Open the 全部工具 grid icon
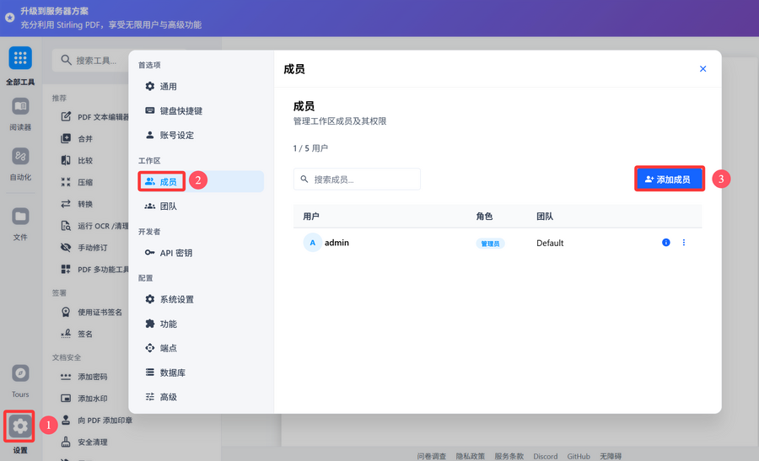This screenshot has width=759, height=461. tap(20, 58)
